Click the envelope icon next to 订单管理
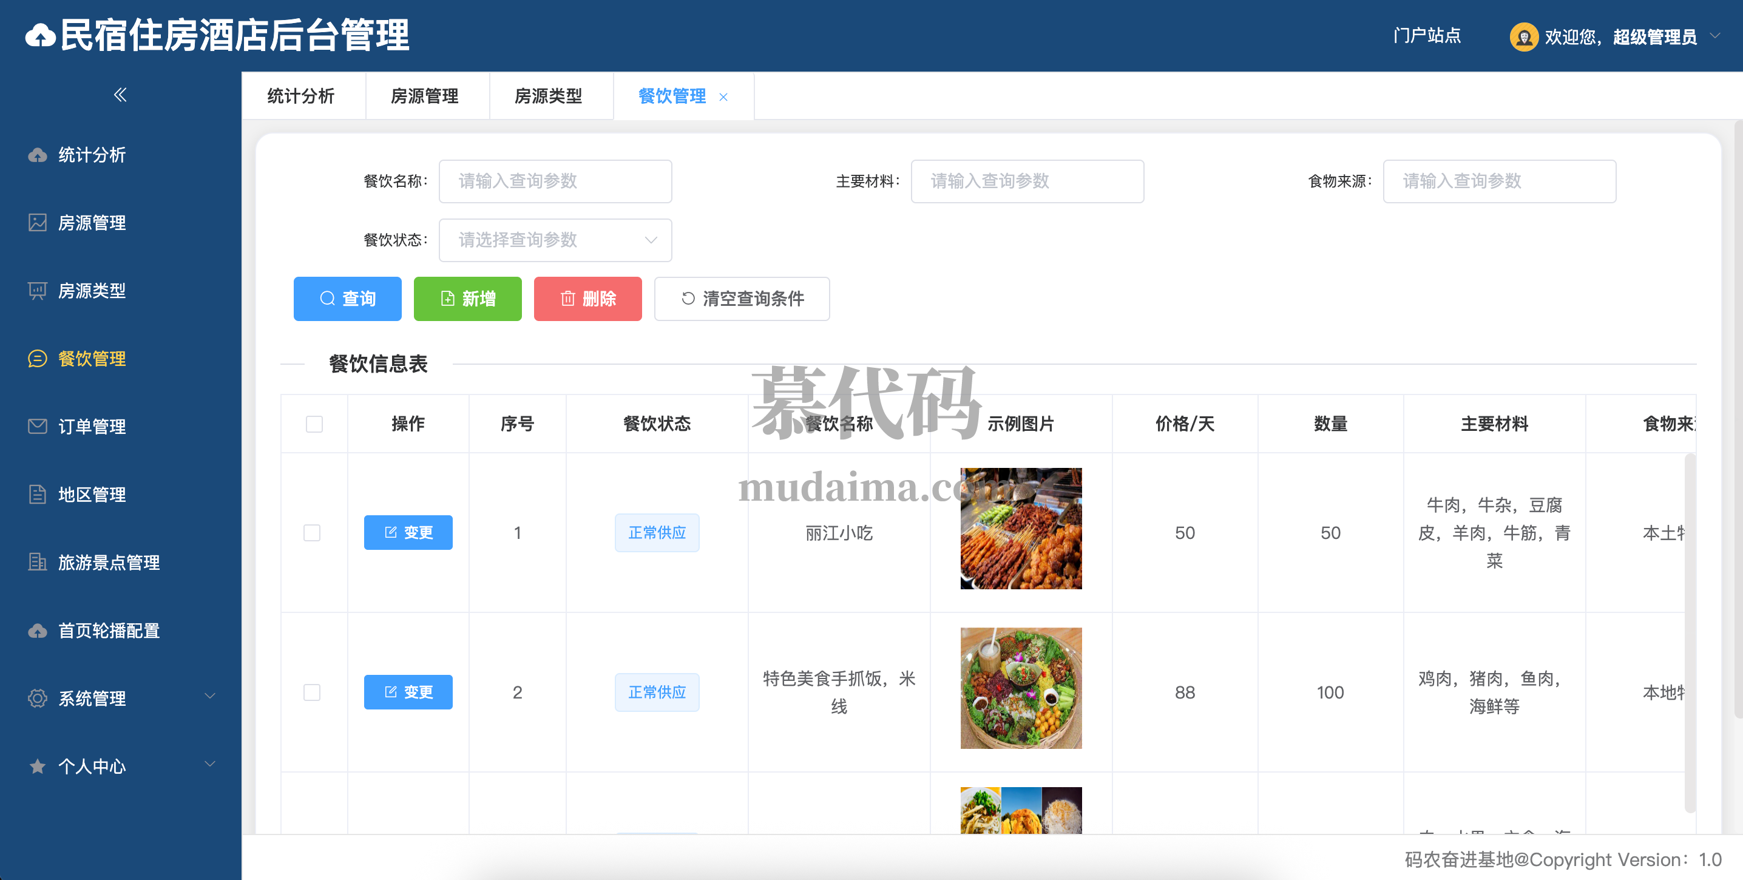This screenshot has width=1743, height=880. (37, 426)
